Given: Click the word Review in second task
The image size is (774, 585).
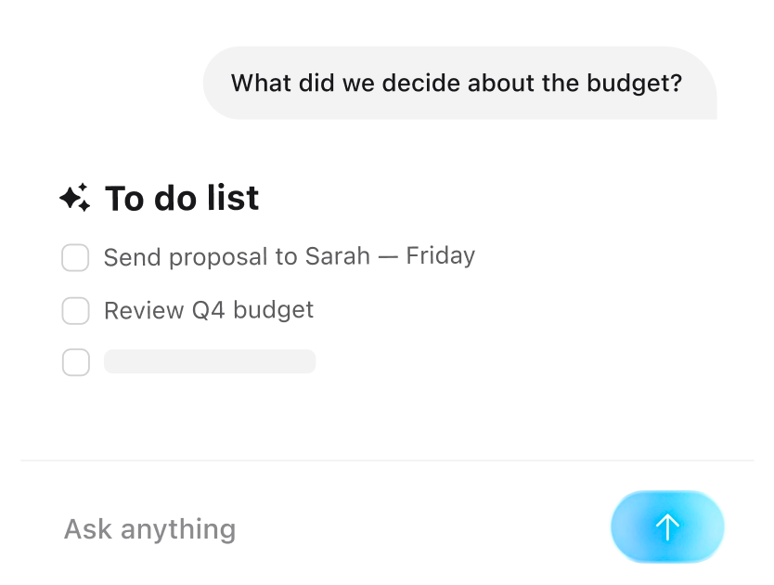Looking at the screenshot, I should pyautogui.click(x=144, y=311).
